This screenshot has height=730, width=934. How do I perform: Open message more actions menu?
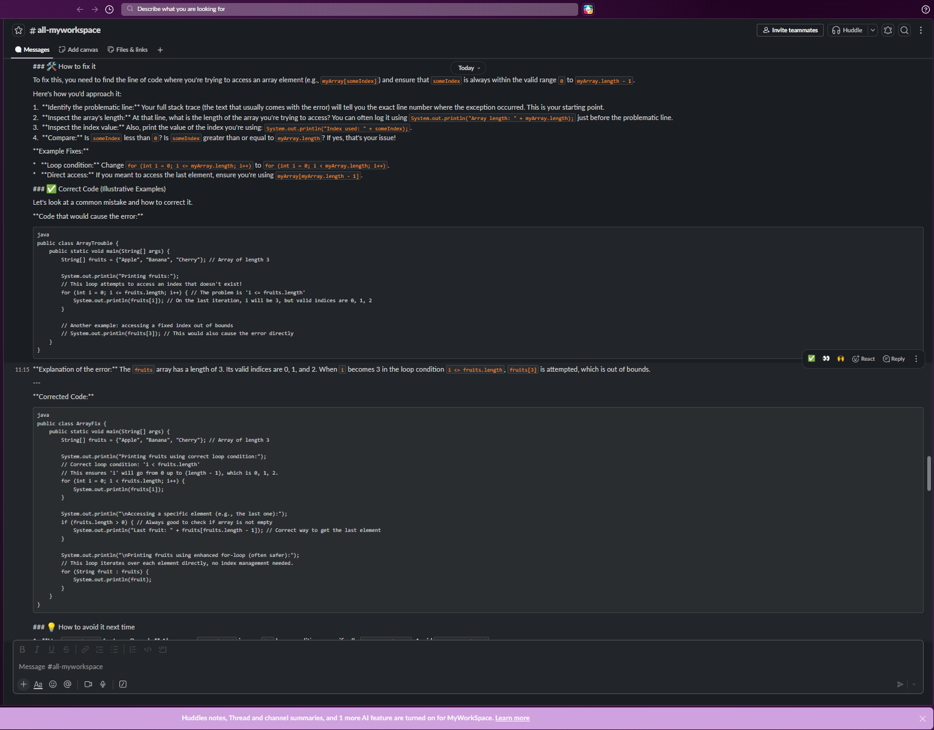pos(916,359)
